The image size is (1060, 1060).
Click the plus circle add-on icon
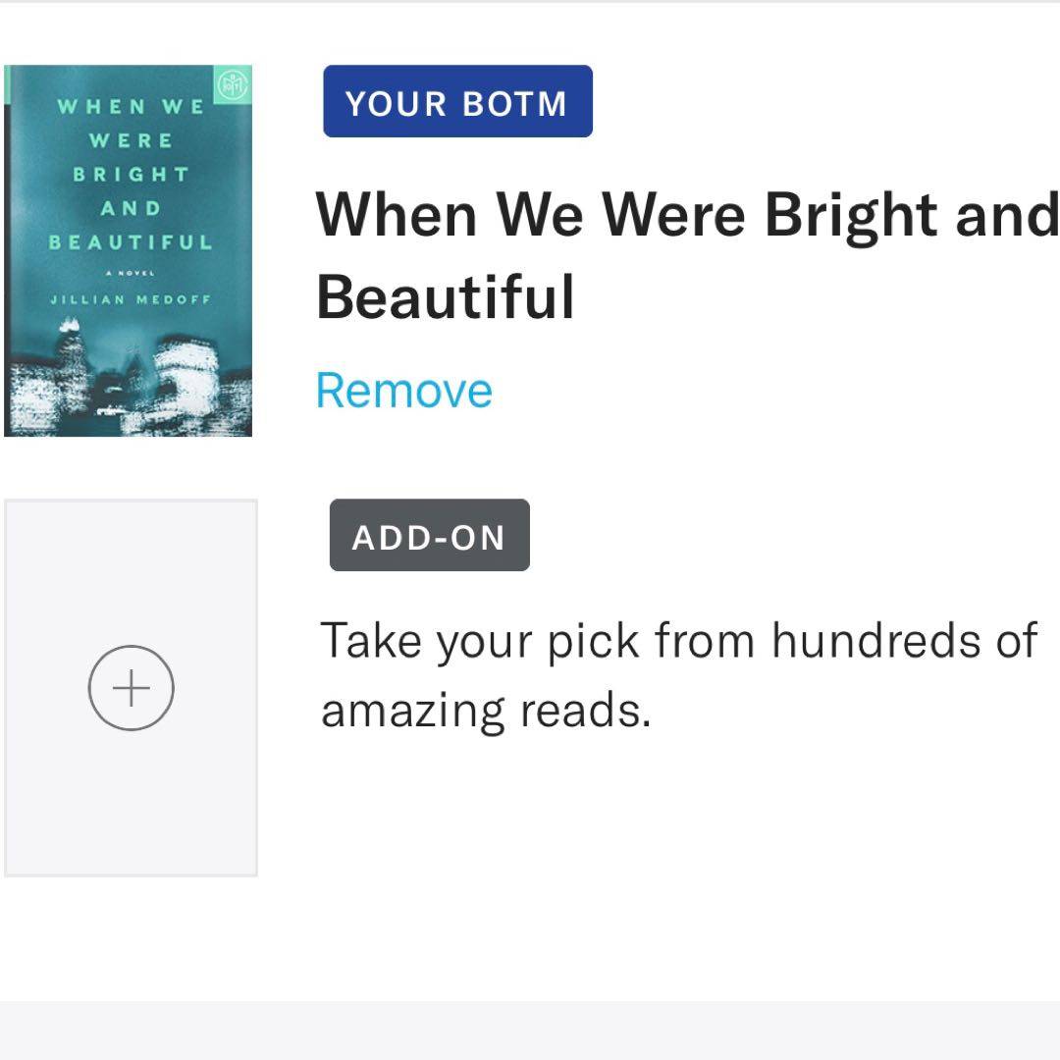[131, 688]
